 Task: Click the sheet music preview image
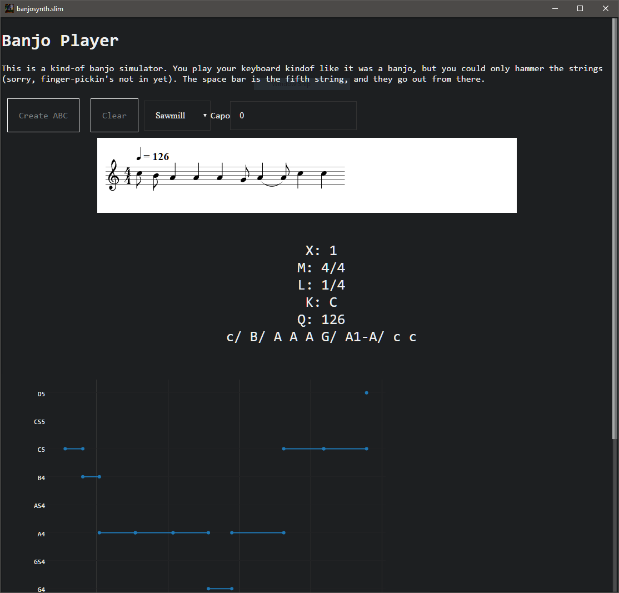pyautogui.click(x=307, y=175)
